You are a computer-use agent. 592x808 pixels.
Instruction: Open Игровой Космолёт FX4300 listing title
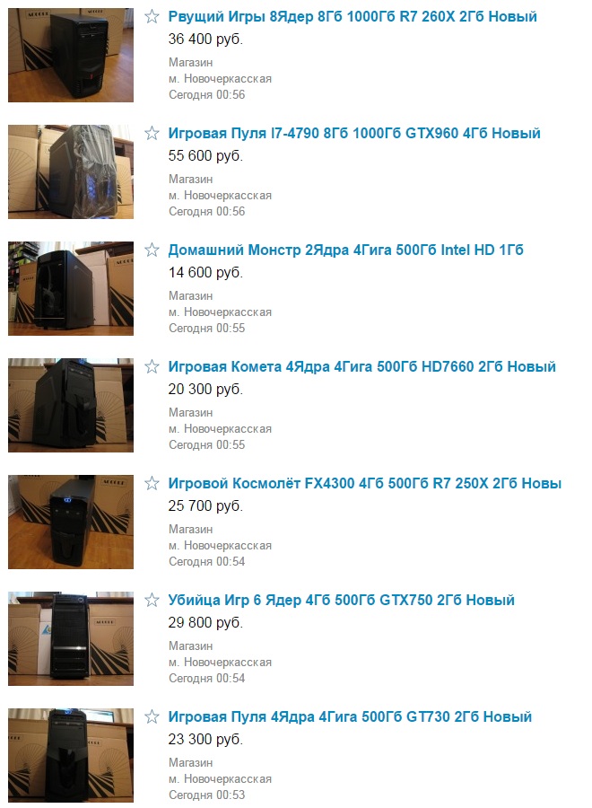pos(364,483)
